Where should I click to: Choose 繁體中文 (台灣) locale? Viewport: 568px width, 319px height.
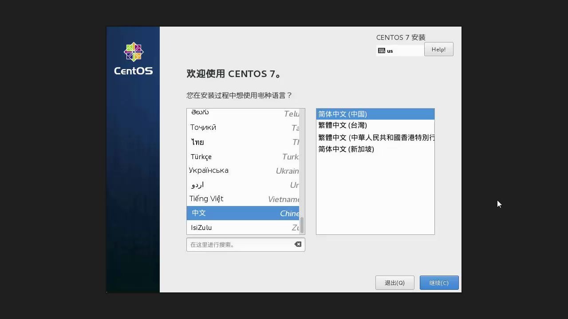tap(375, 125)
